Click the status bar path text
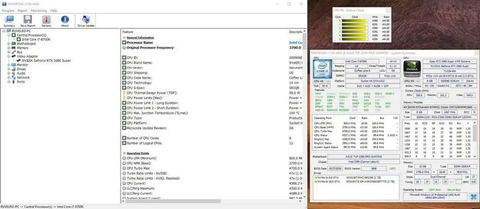Viewport: 480px width, 209px height. click(x=42, y=207)
